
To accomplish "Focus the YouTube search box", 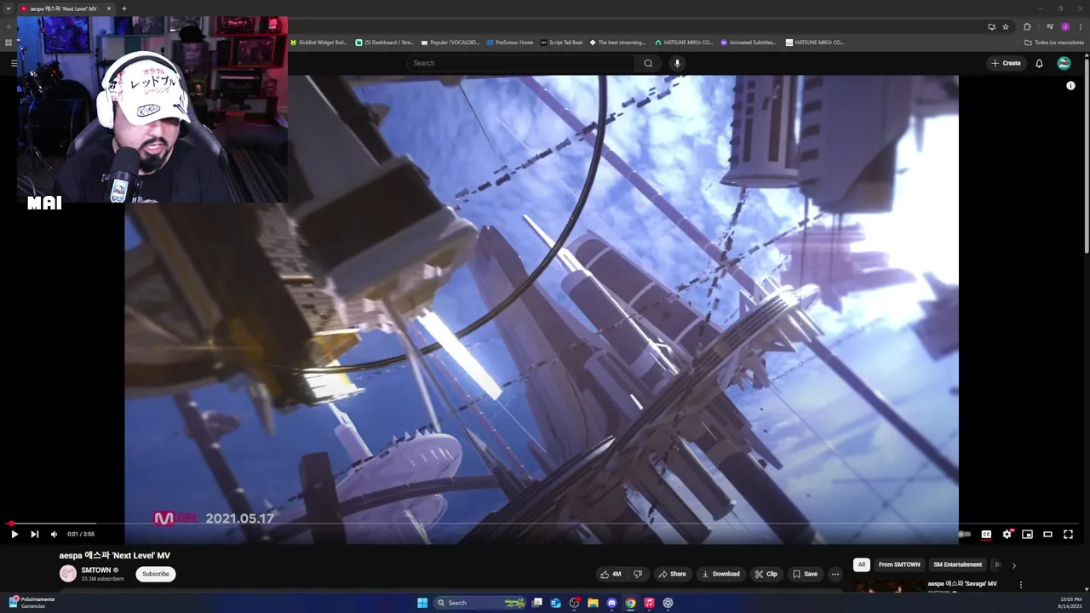I will [x=520, y=63].
